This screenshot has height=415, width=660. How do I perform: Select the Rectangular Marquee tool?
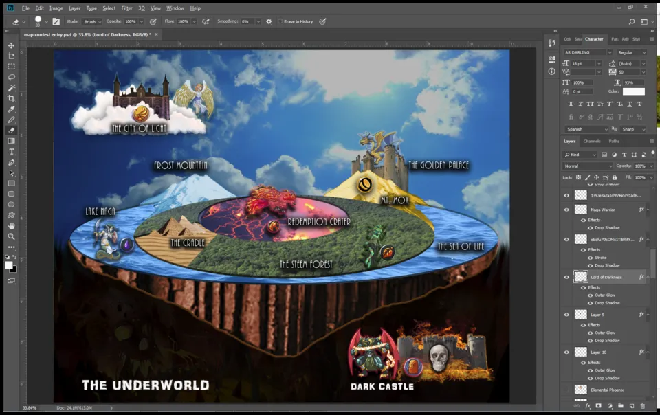(x=12, y=67)
